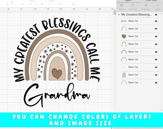Select the filled tan dome layer thumbnail
Image resolution: width=163 pixels, height=129 pixels.
point(124,75)
